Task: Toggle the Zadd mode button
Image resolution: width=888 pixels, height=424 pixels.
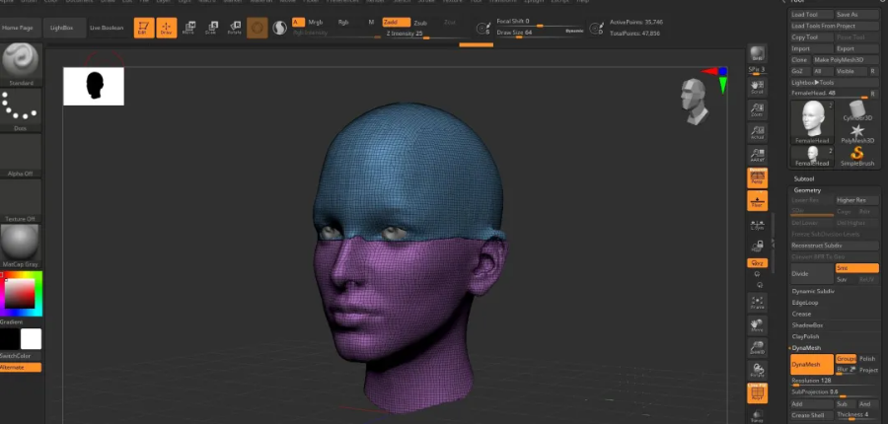Action: point(397,22)
